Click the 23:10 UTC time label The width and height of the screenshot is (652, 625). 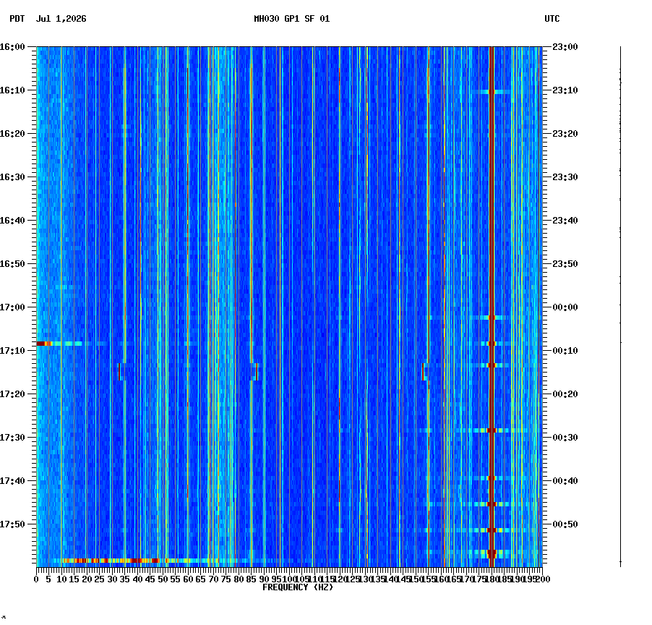(565, 90)
